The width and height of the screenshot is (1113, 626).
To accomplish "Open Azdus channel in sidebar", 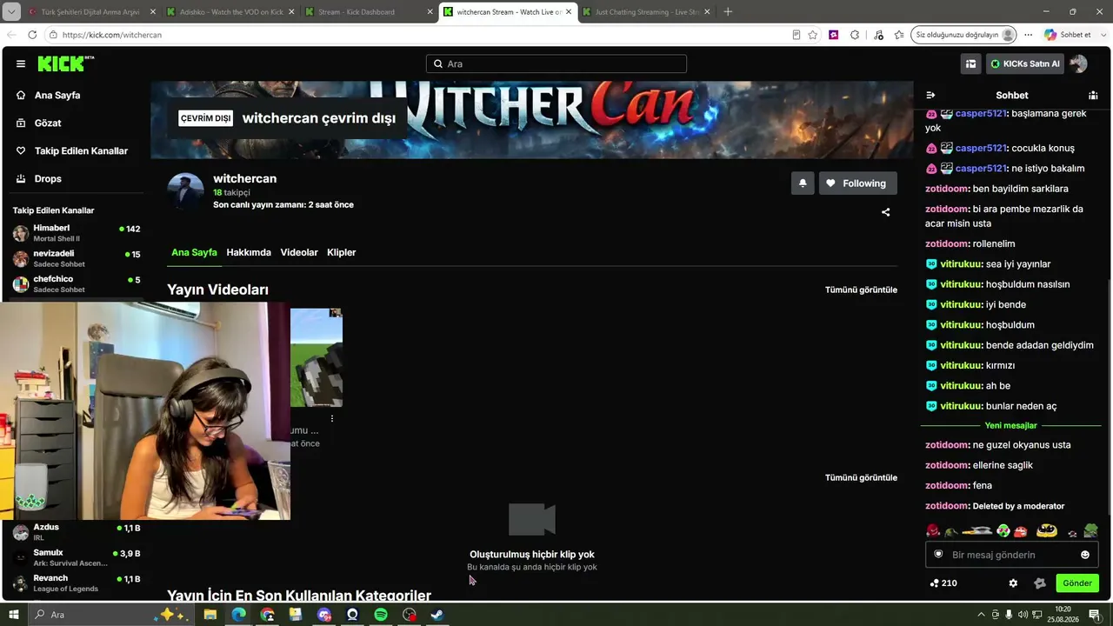I will 77,532.
